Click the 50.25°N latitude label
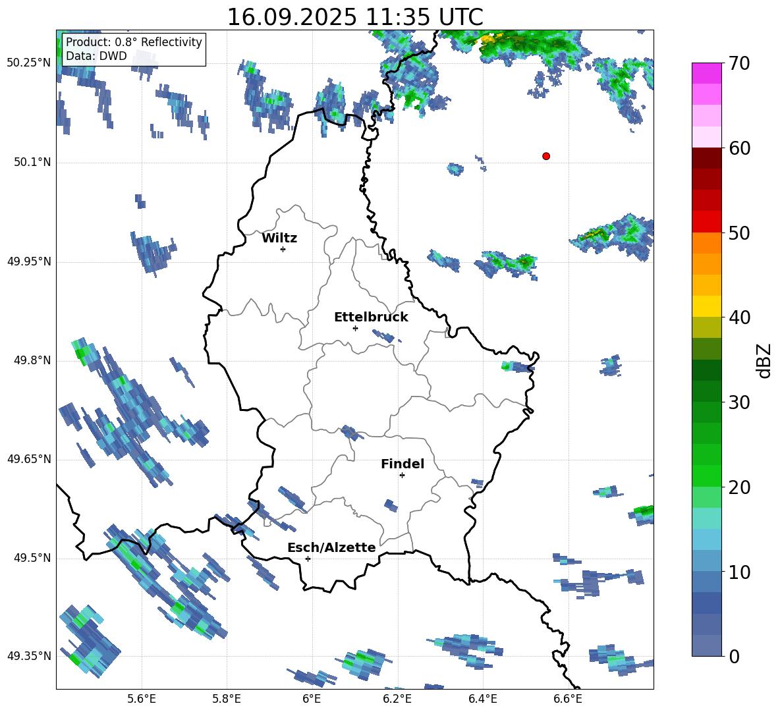 (x=29, y=64)
